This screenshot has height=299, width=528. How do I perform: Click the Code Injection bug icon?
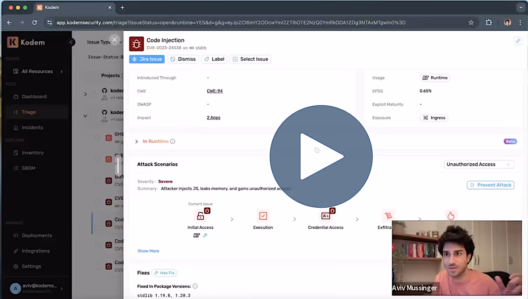[136, 44]
